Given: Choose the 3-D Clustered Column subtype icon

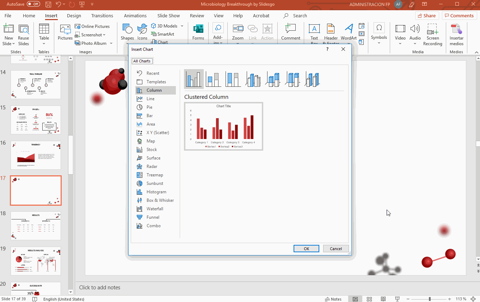Looking at the screenshot, I should point(253,79).
